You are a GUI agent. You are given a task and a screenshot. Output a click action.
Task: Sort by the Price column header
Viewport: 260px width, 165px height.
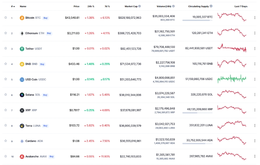click(x=76, y=6)
